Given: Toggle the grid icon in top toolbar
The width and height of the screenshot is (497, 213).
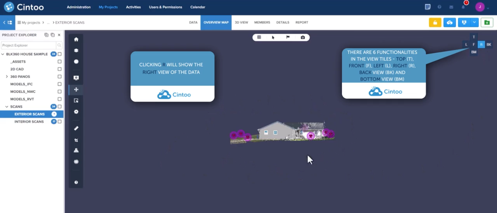Looking at the screenshot, I should point(259,37).
